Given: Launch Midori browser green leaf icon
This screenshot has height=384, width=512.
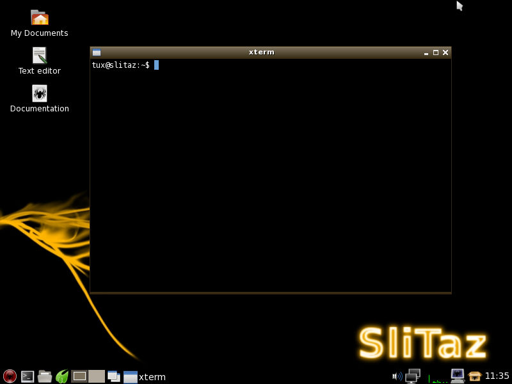Looking at the screenshot, I should click(x=62, y=376).
